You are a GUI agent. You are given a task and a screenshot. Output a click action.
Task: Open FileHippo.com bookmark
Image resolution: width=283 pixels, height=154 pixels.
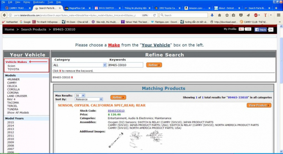pos(165,22)
